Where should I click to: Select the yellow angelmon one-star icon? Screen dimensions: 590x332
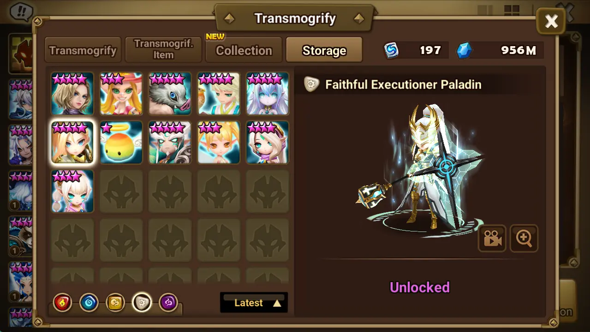point(121,142)
